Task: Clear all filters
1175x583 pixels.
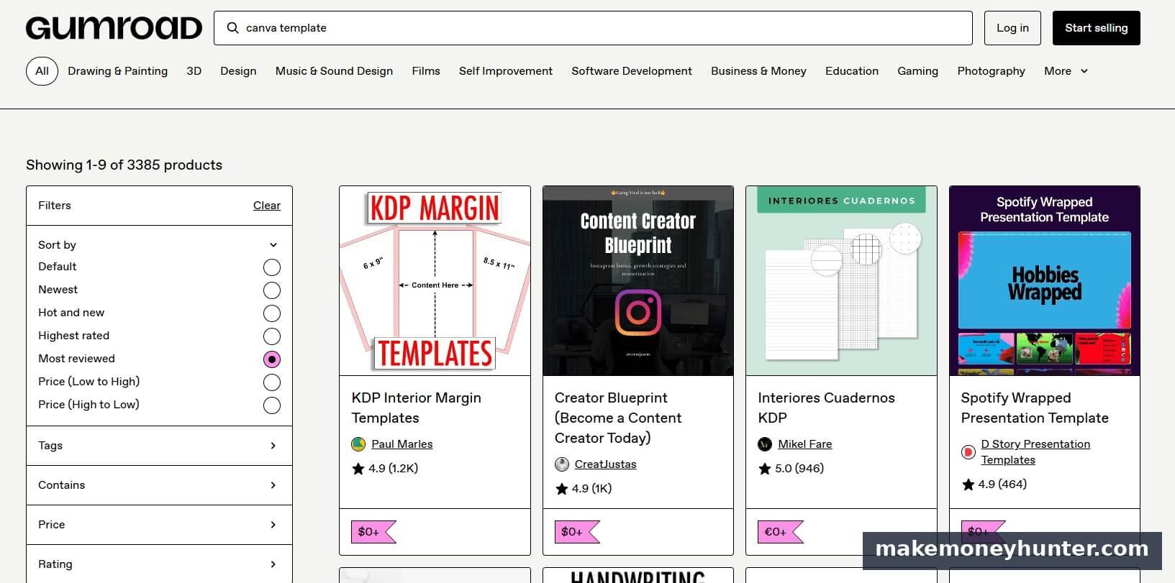Action: pyautogui.click(x=267, y=206)
